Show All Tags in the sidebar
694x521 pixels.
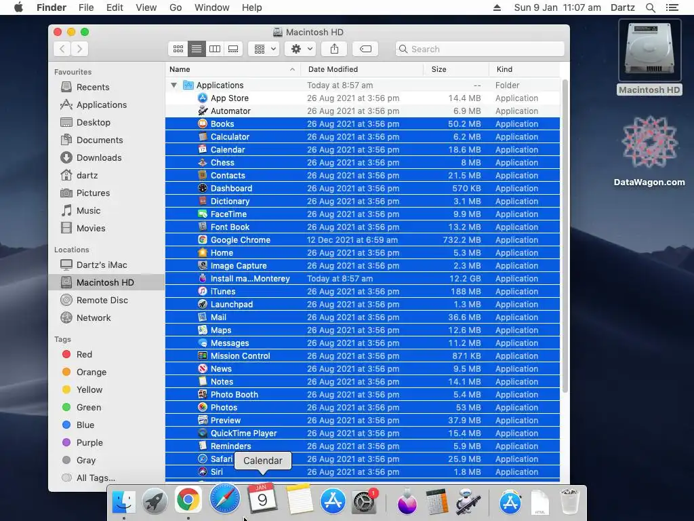(x=96, y=478)
